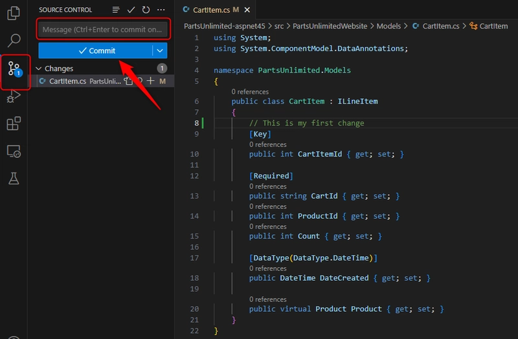The width and height of the screenshot is (518, 339).
Task: Click PartsUnlimitedWebsite in the breadcrumb
Action: [x=330, y=26]
